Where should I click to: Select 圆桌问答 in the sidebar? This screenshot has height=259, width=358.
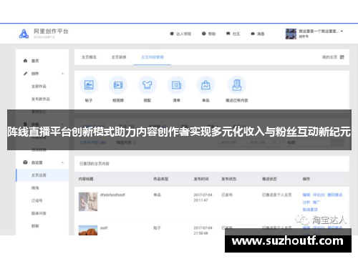click(39, 213)
